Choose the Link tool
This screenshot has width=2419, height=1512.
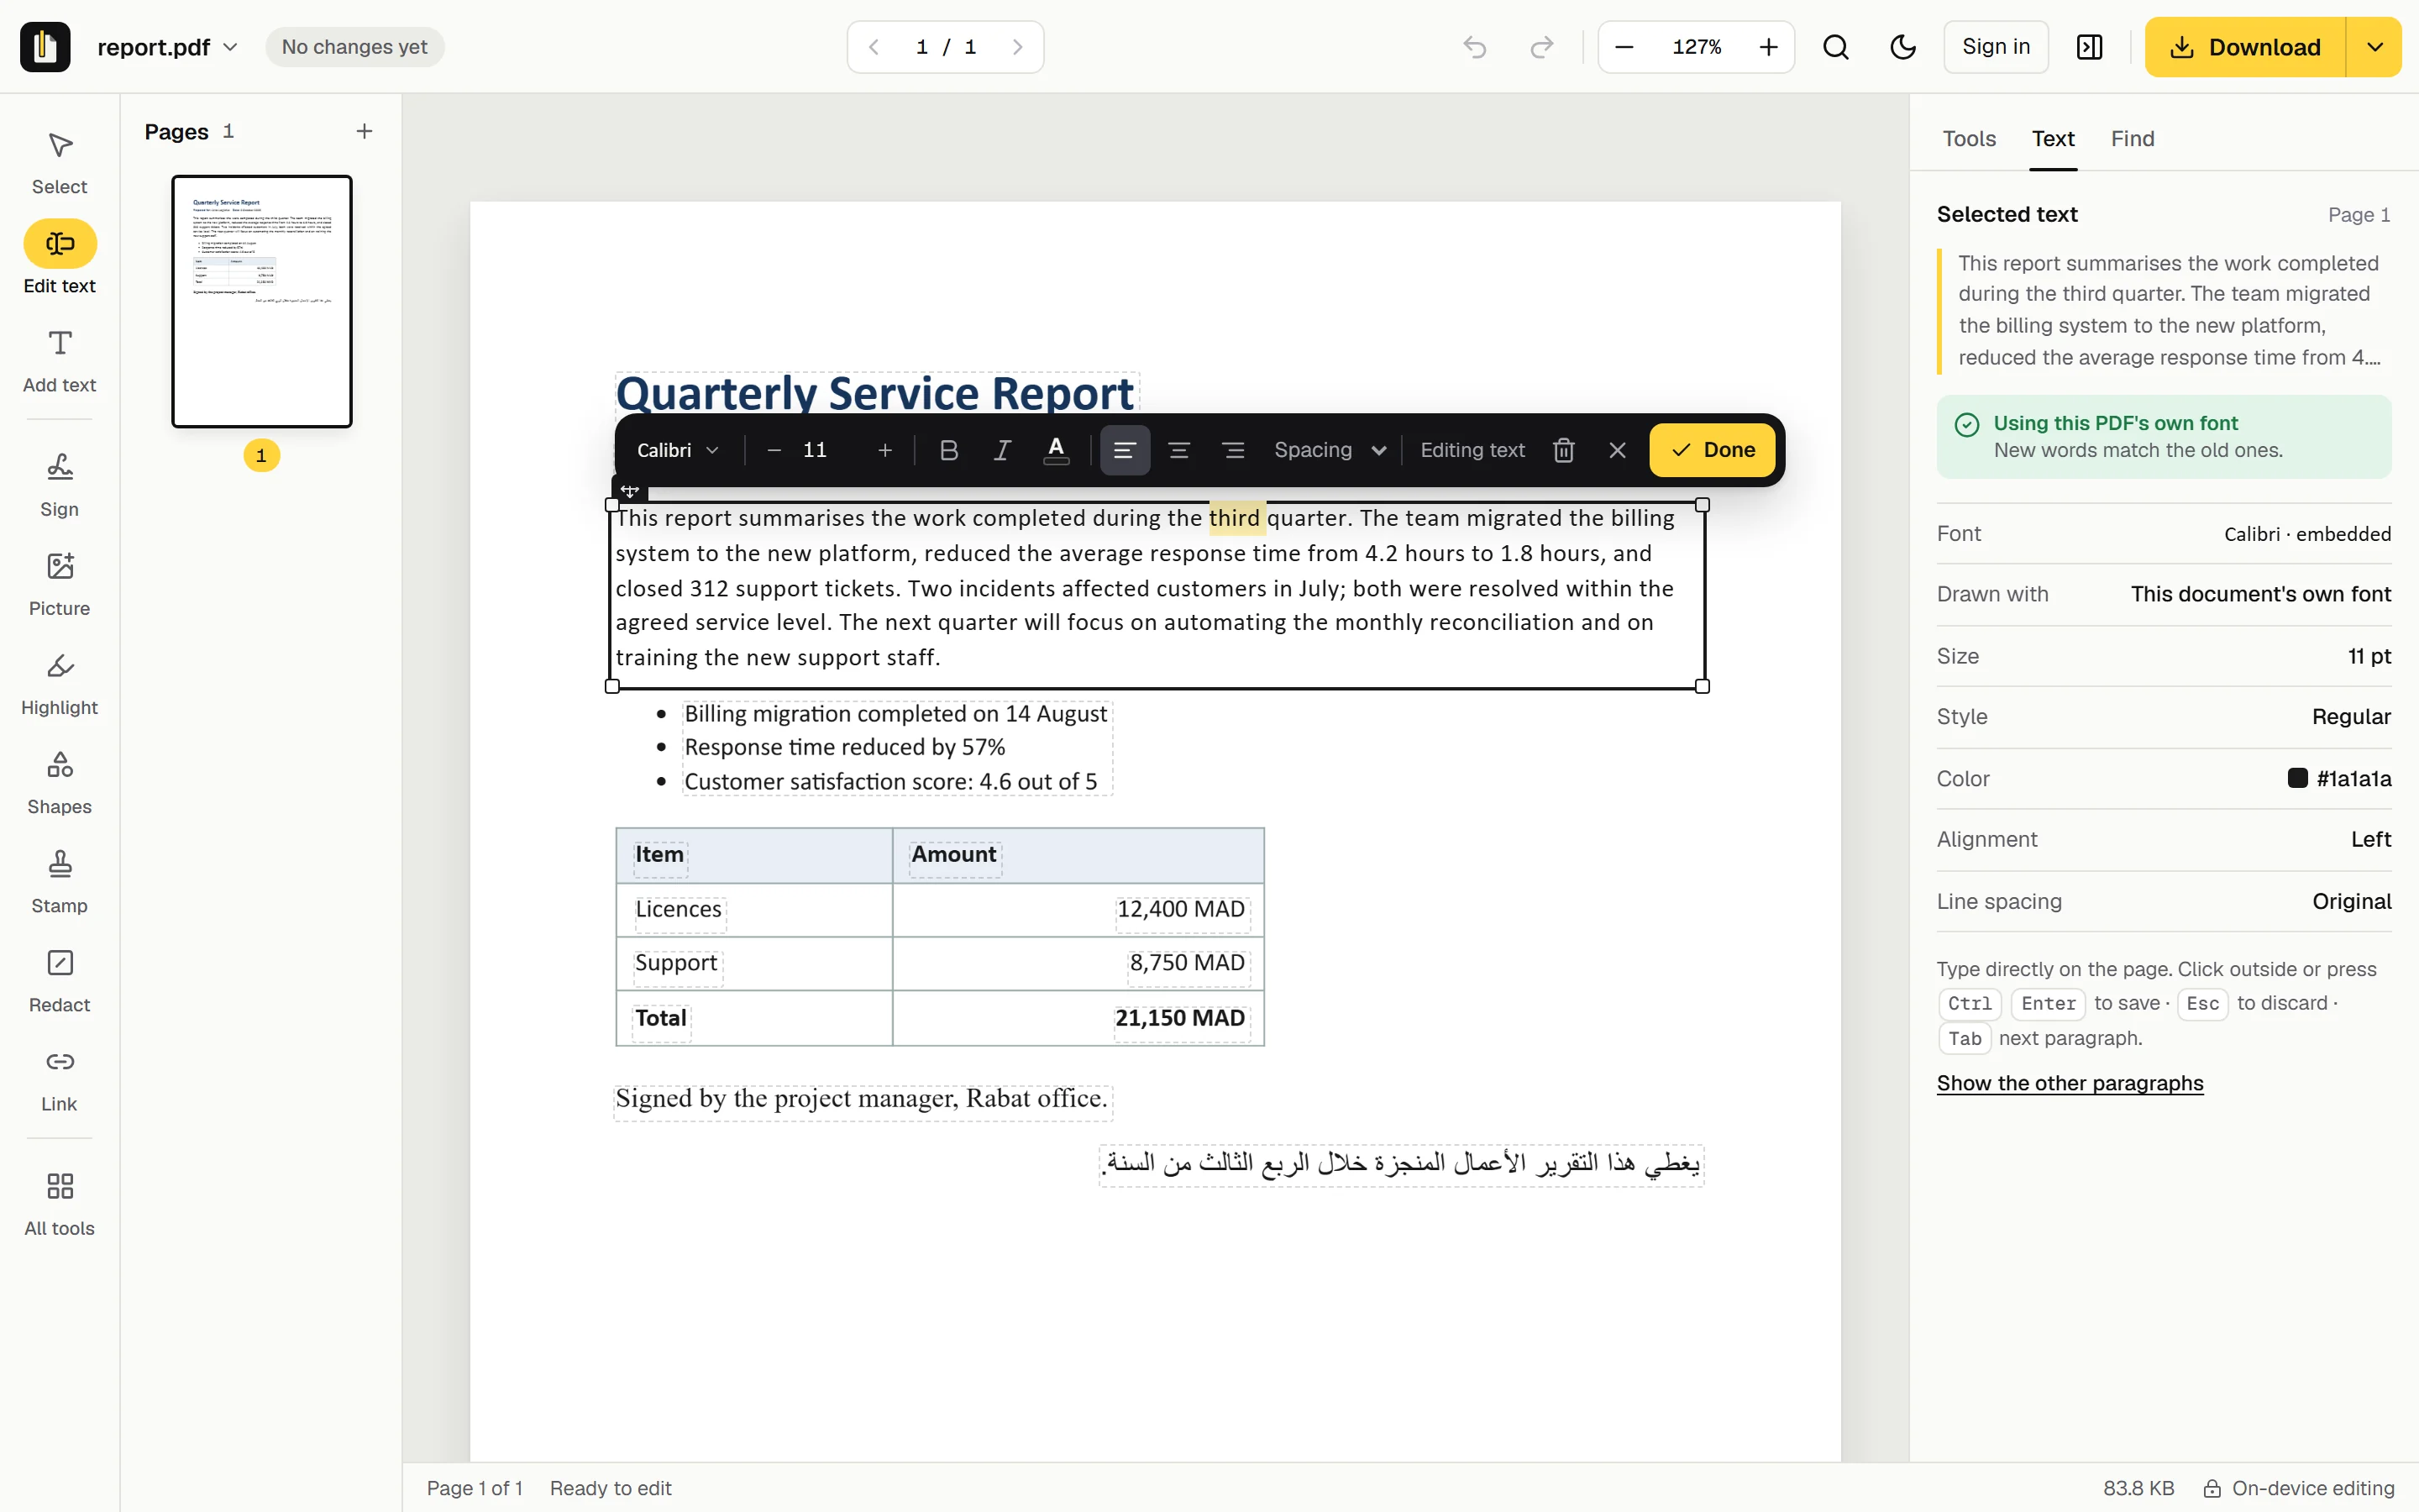(x=59, y=1080)
